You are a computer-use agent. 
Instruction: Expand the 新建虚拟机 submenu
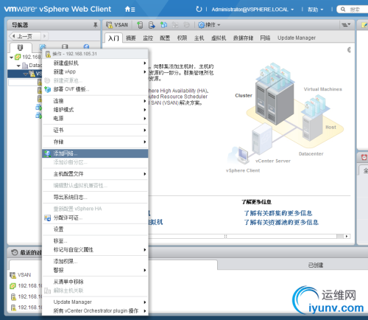[x=95, y=63]
